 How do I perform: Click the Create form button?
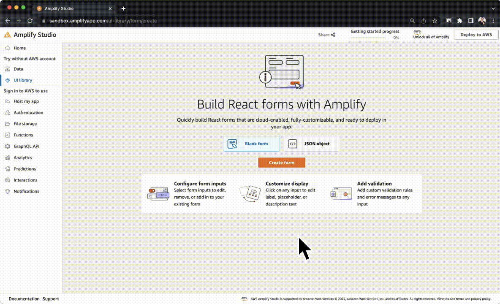point(281,163)
